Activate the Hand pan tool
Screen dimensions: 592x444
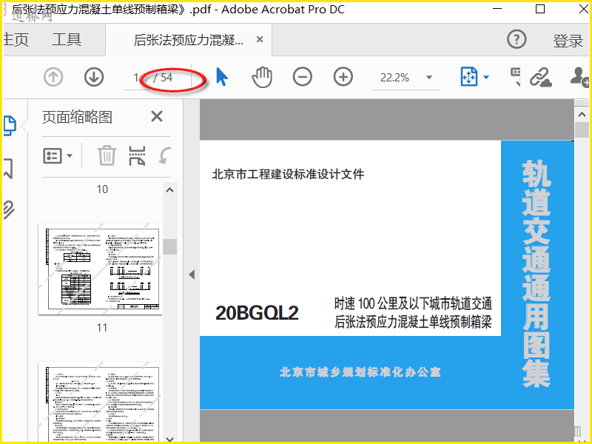tap(262, 77)
